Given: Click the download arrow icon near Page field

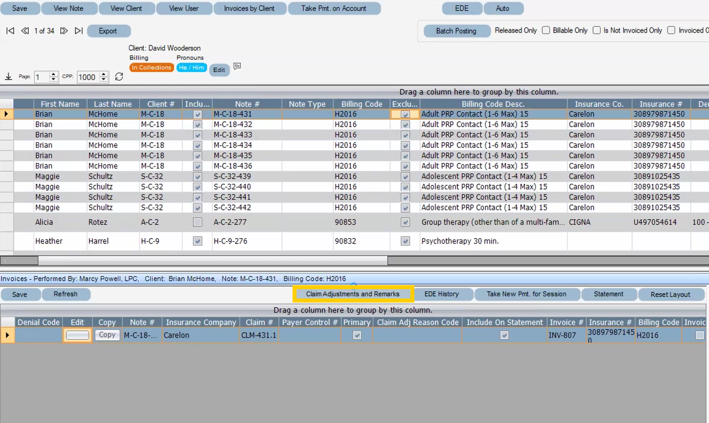Looking at the screenshot, I should (x=8, y=76).
